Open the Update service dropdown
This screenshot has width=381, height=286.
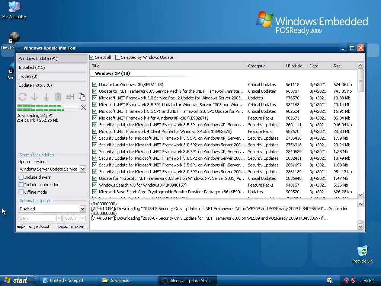point(83,169)
